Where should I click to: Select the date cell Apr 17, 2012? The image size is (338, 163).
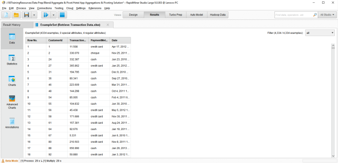(x=120, y=47)
